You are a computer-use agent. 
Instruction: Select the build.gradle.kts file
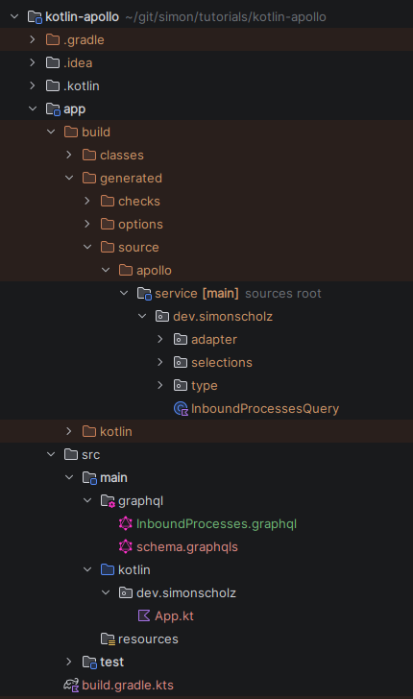click(128, 686)
